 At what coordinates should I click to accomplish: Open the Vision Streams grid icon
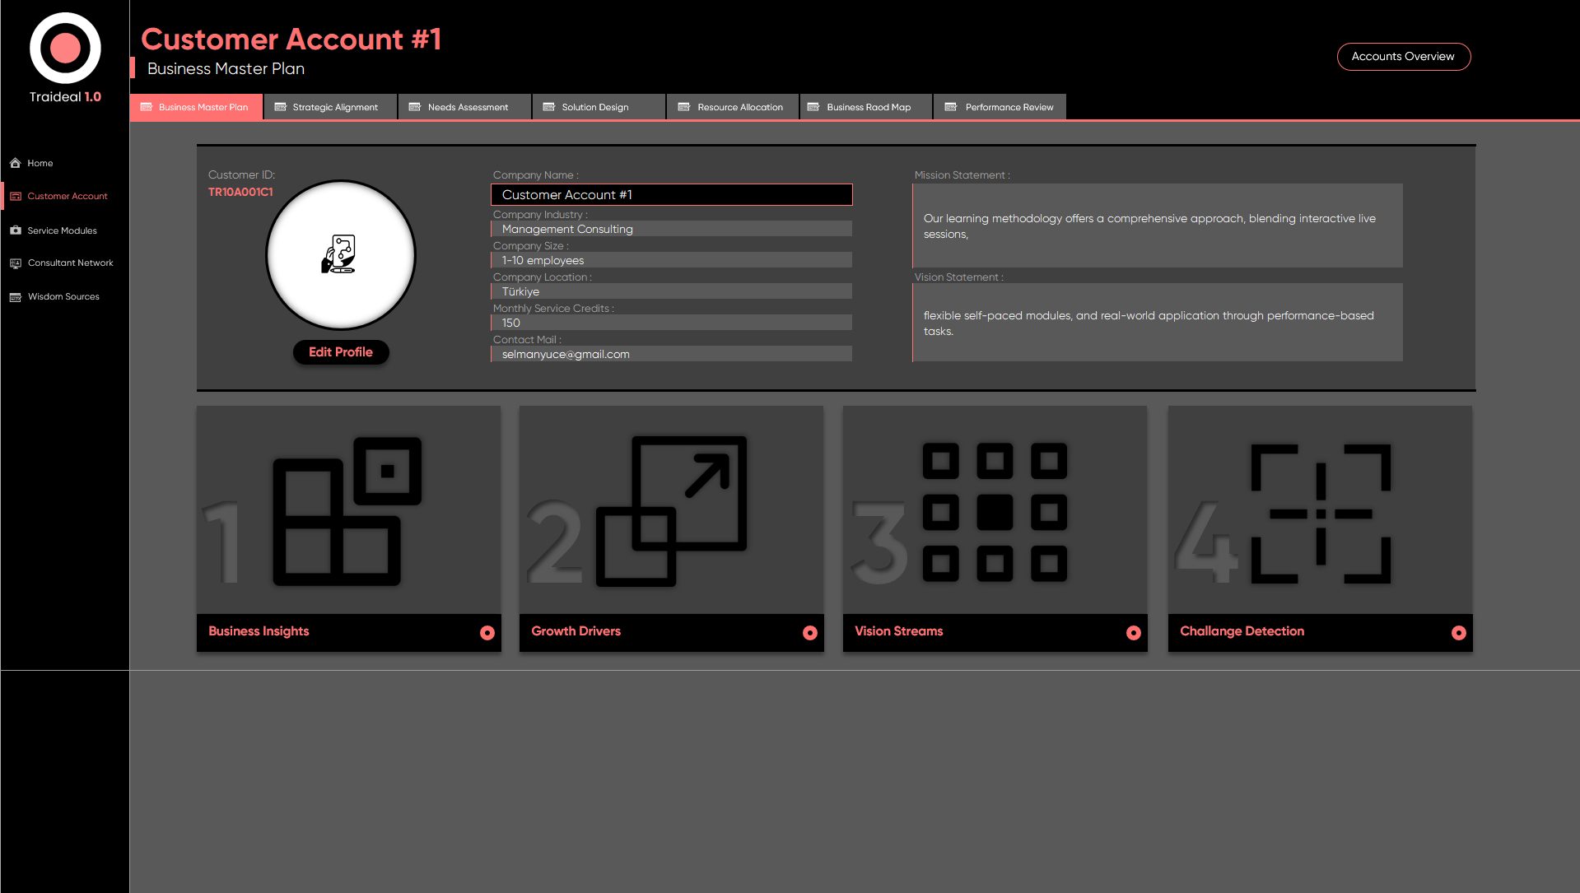click(995, 511)
